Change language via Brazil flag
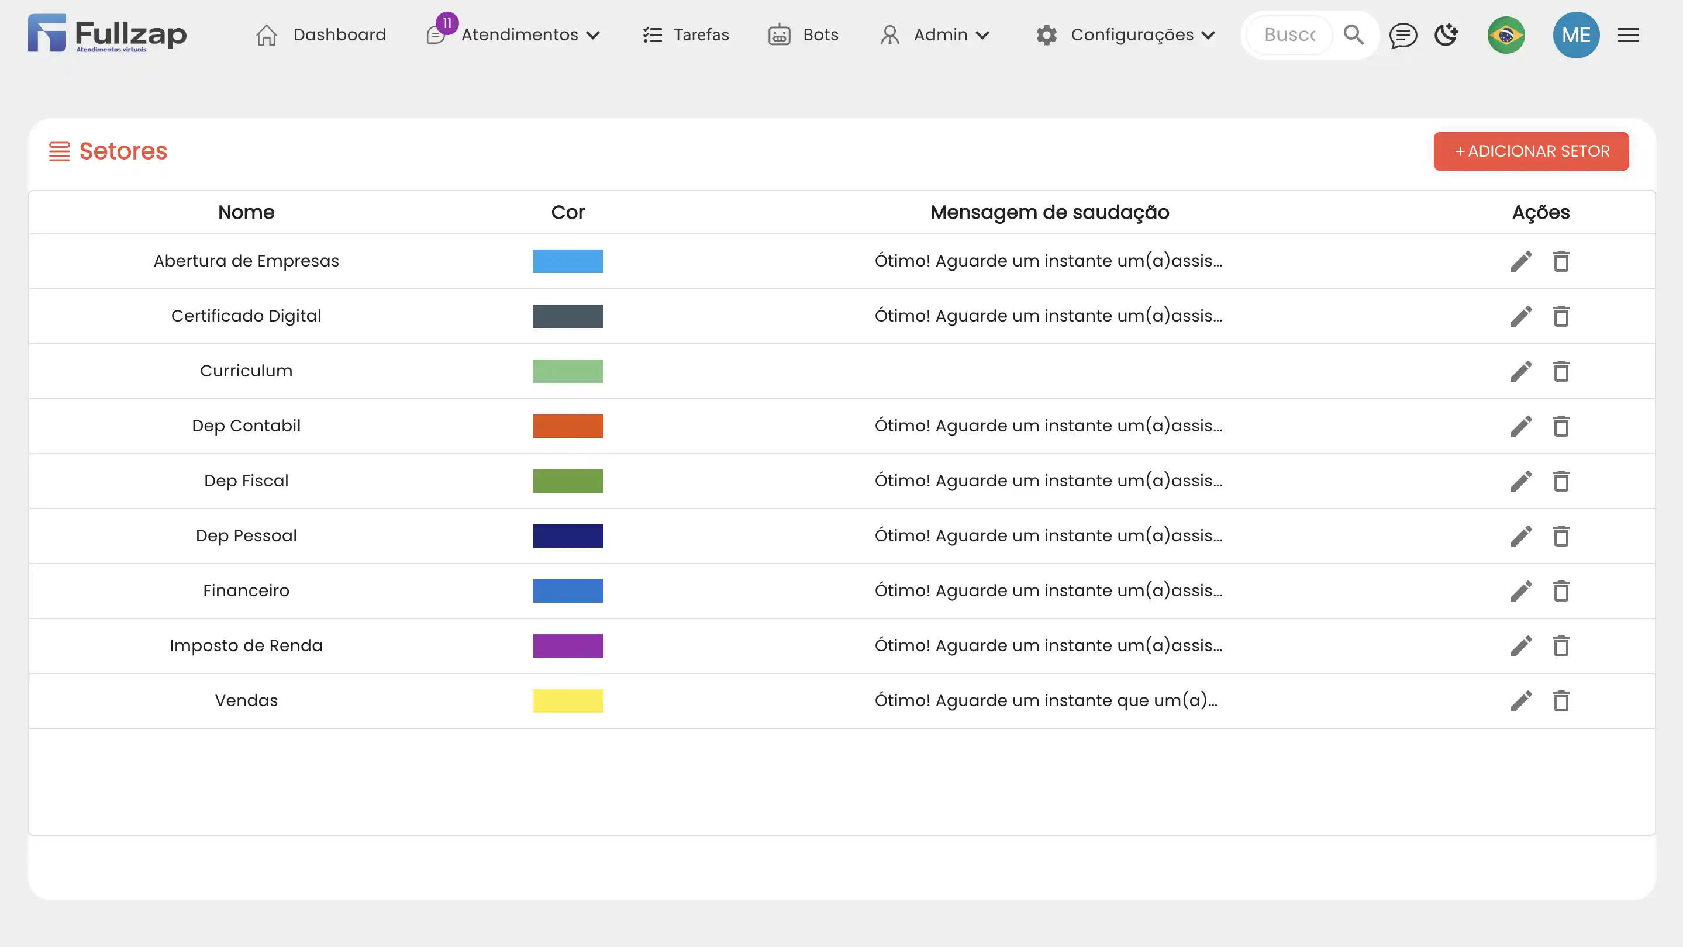The image size is (1683, 947). point(1506,35)
